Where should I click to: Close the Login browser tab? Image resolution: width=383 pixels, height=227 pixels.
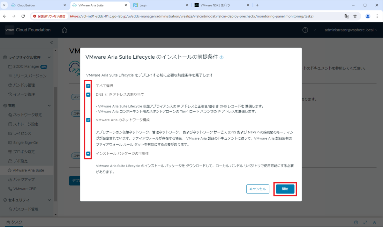coord(187,5)
